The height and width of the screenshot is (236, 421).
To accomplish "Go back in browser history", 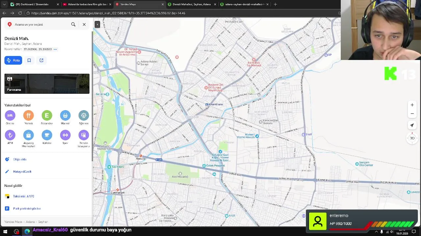I will [4, 13].
